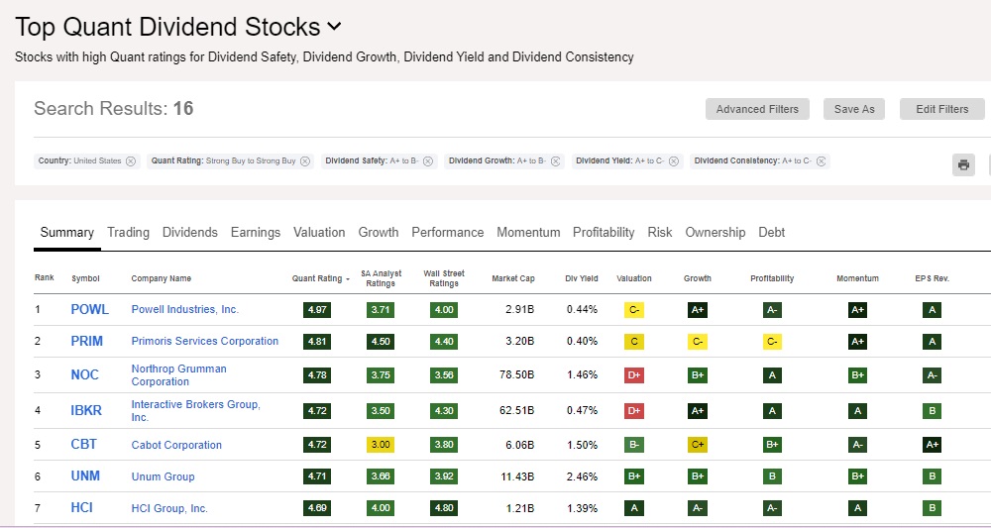Click the Save As button
The image size is (991, 528).
(854, 109)
